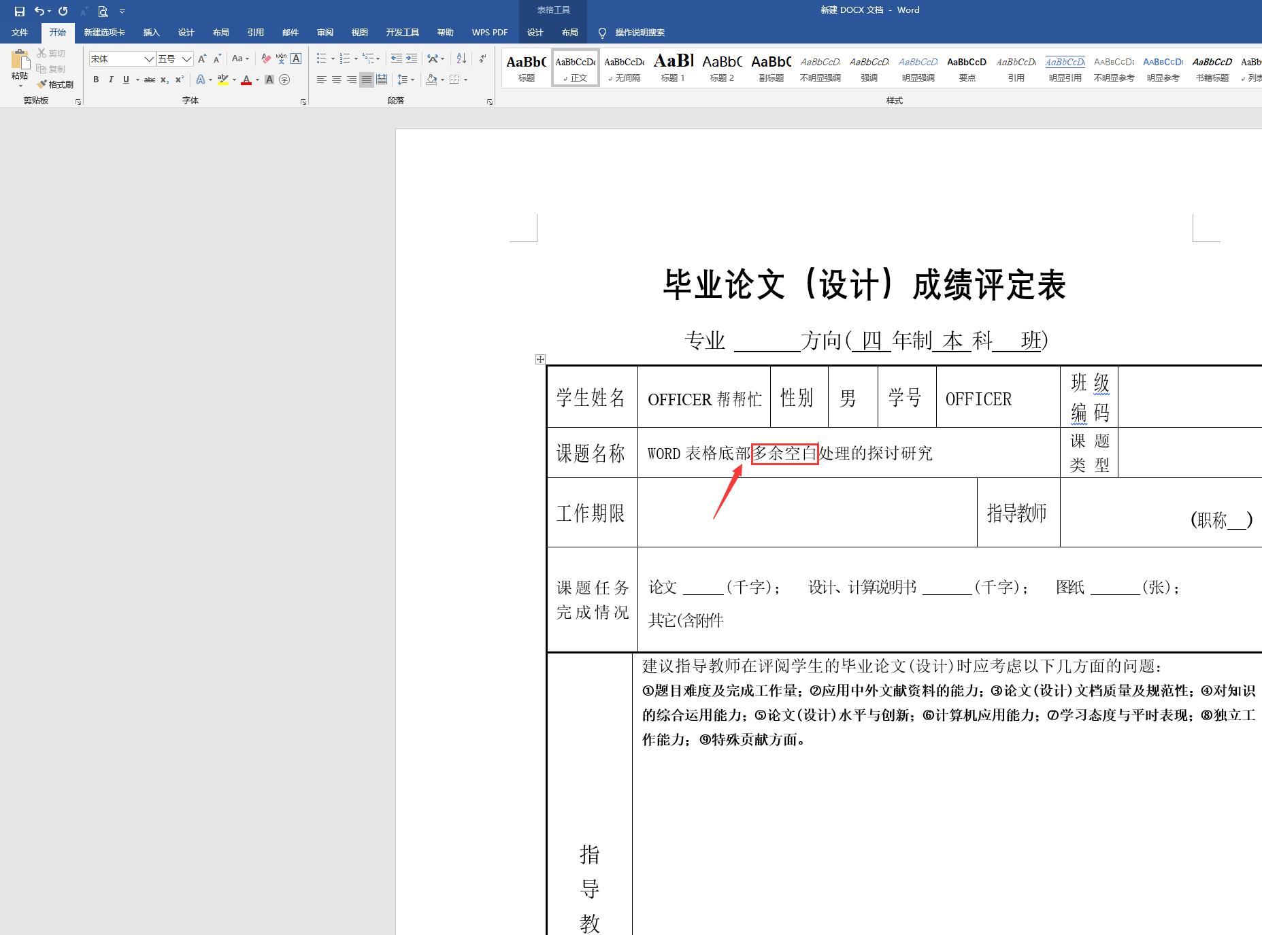
Task: Open the font name dropdown
Action: 149,59
